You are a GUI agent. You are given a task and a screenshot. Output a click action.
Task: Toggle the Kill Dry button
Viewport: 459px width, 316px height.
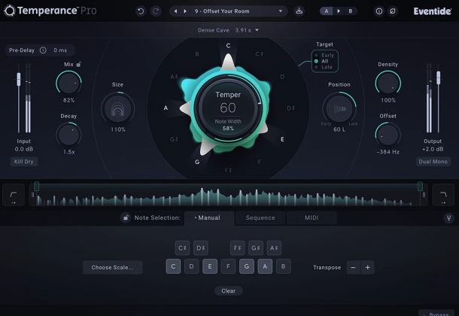click(x=24, y=162)
